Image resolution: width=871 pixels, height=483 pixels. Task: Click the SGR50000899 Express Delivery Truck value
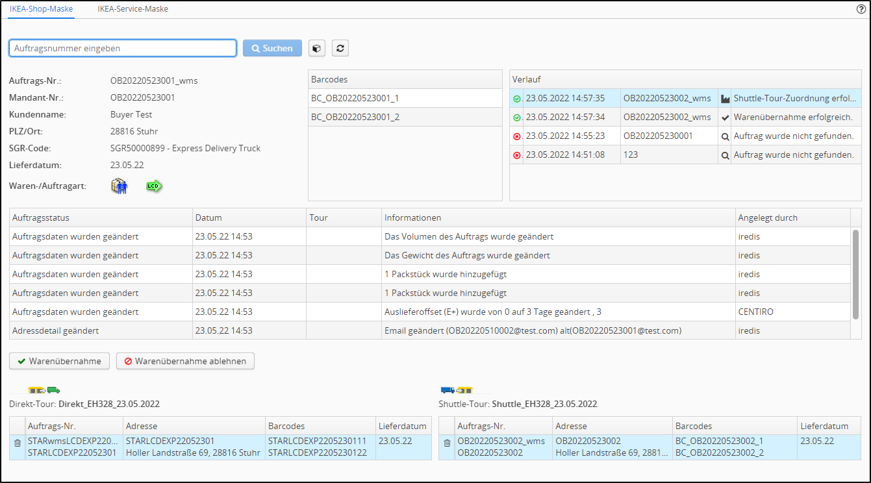pyautogui.click(x=185, y=148)
